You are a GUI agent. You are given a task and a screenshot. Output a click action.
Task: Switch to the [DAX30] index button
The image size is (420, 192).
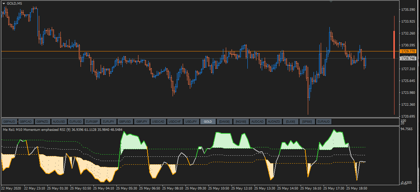[x=224, y=122]
